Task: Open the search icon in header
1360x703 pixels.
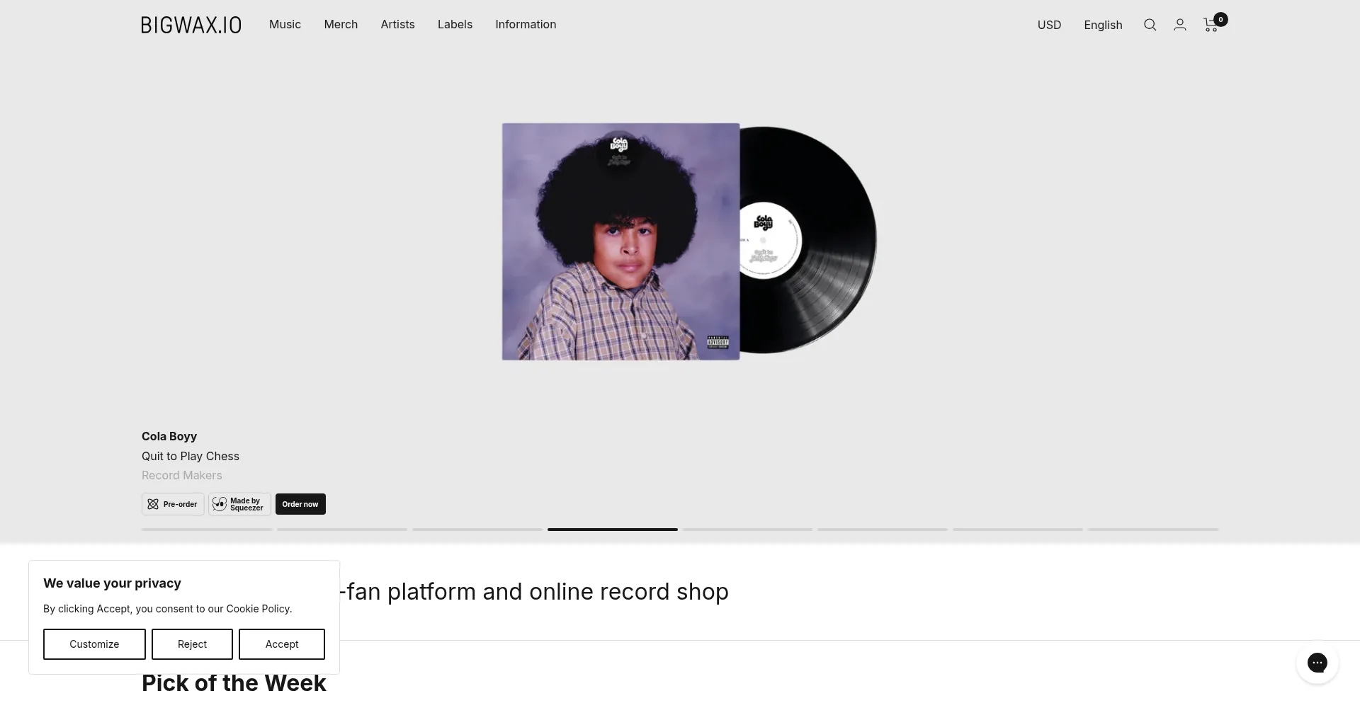Action: tap(1150, 25)
